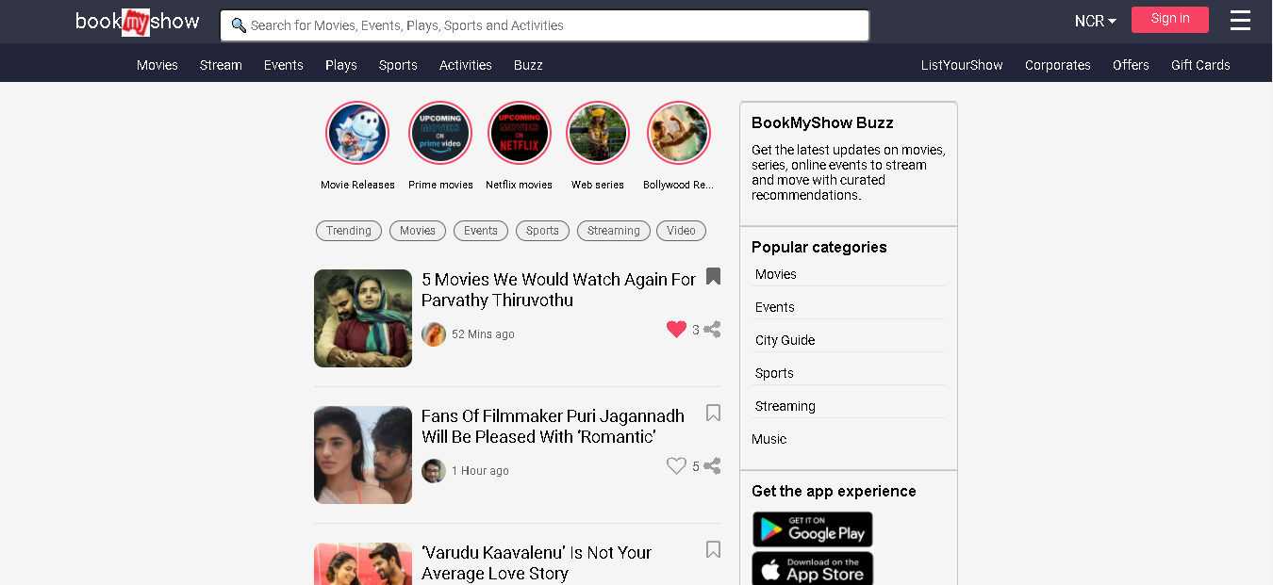Open the Movie Releases story circle

(356, 133)
